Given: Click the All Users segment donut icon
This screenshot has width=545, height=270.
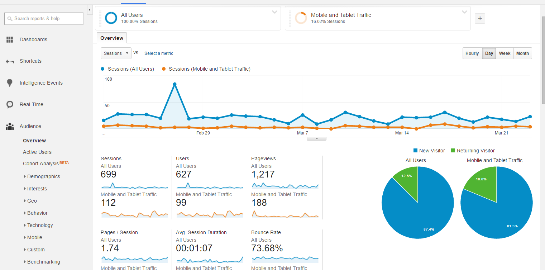Looking at the screenshot, I should pyautogui.click(x=111, y=18).
